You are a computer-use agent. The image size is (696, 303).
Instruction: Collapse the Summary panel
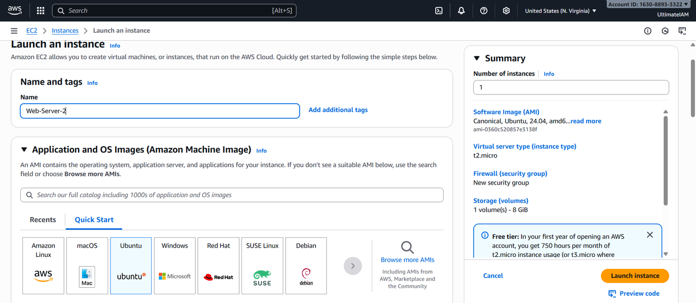[x=477, y=59]
